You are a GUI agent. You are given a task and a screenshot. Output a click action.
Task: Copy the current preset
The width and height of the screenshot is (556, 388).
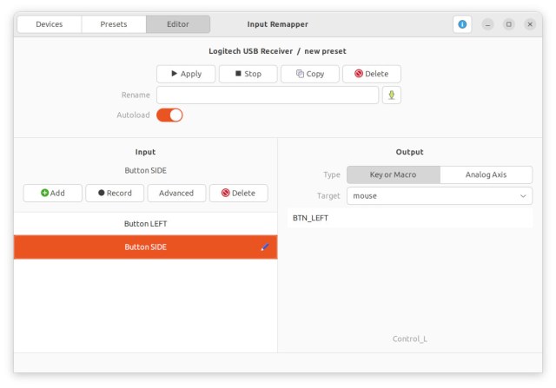[x=310, y=74]
